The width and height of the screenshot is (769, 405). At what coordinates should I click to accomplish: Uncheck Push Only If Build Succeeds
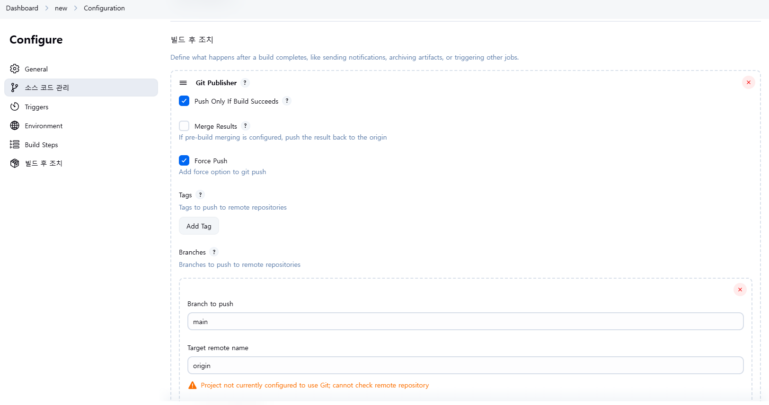(184, 101)
